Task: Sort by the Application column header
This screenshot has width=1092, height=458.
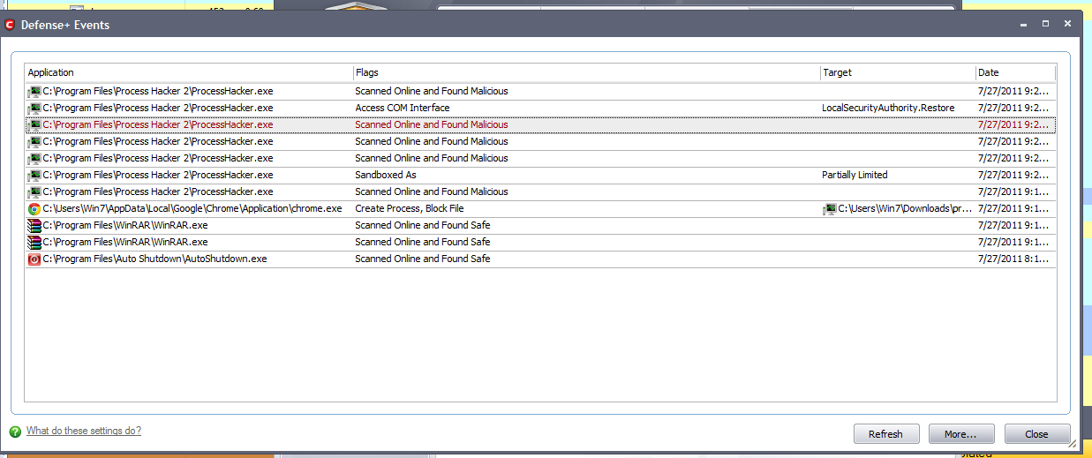Action: coord(188,72)
